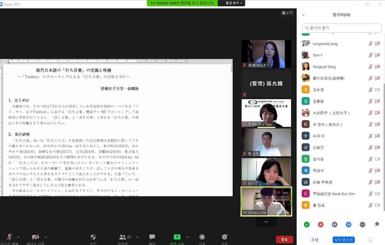Start video using the camera button
The image size is (385, 245).
[35, 237]
